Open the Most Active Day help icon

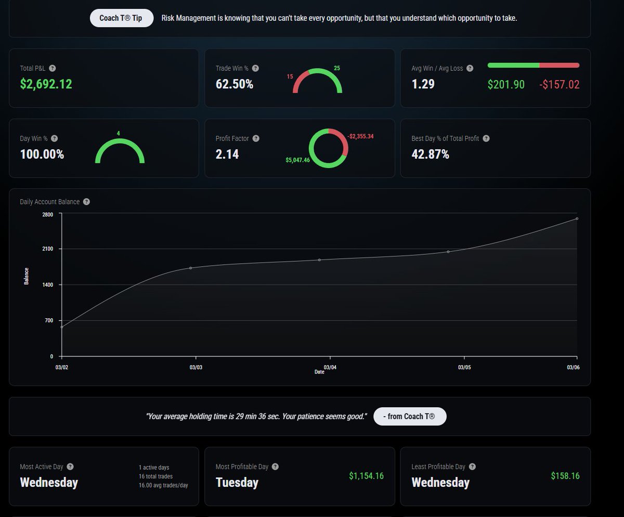pyautogui.click(x=70, y=467)
